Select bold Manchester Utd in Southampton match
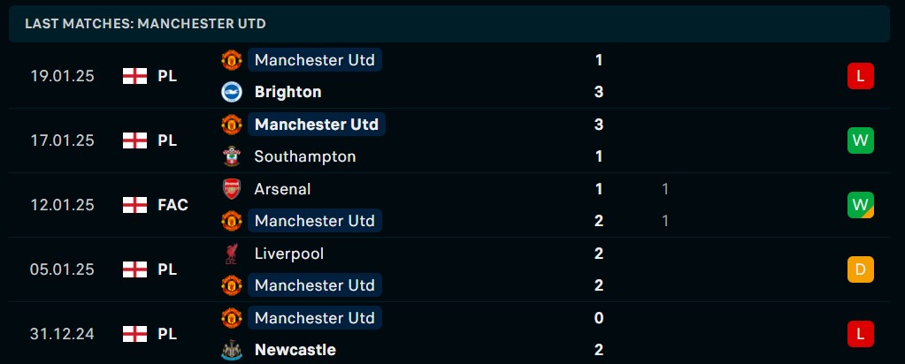This screenshot has width=905, height=364. [x=317, y=125]
